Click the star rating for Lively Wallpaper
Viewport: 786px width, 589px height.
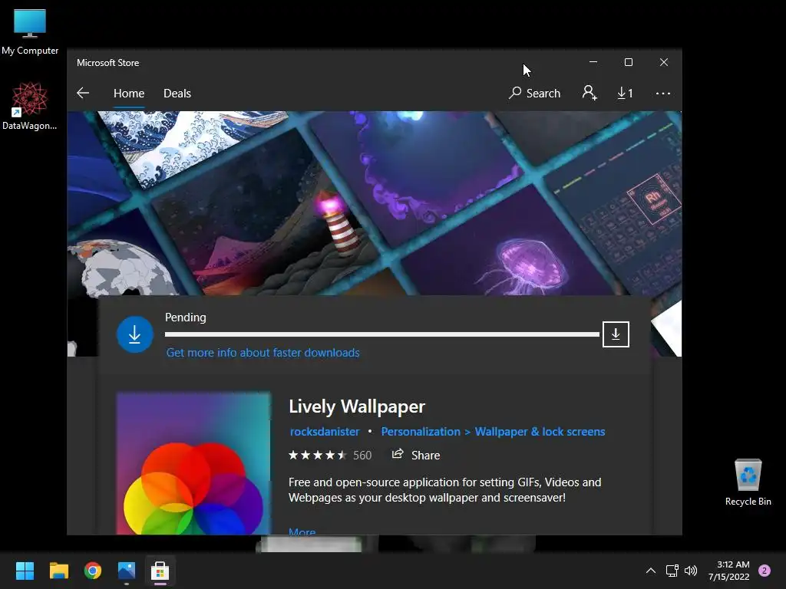[317, 456]
